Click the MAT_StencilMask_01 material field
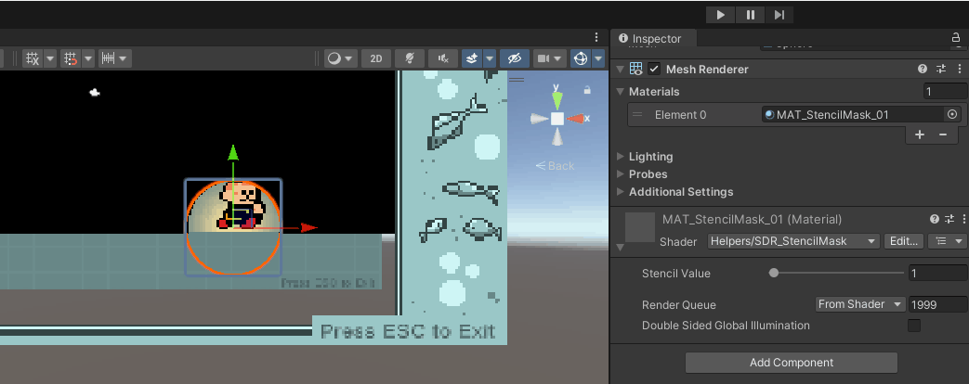Viewport: 969px width, 384px height. tap(854, 114)
